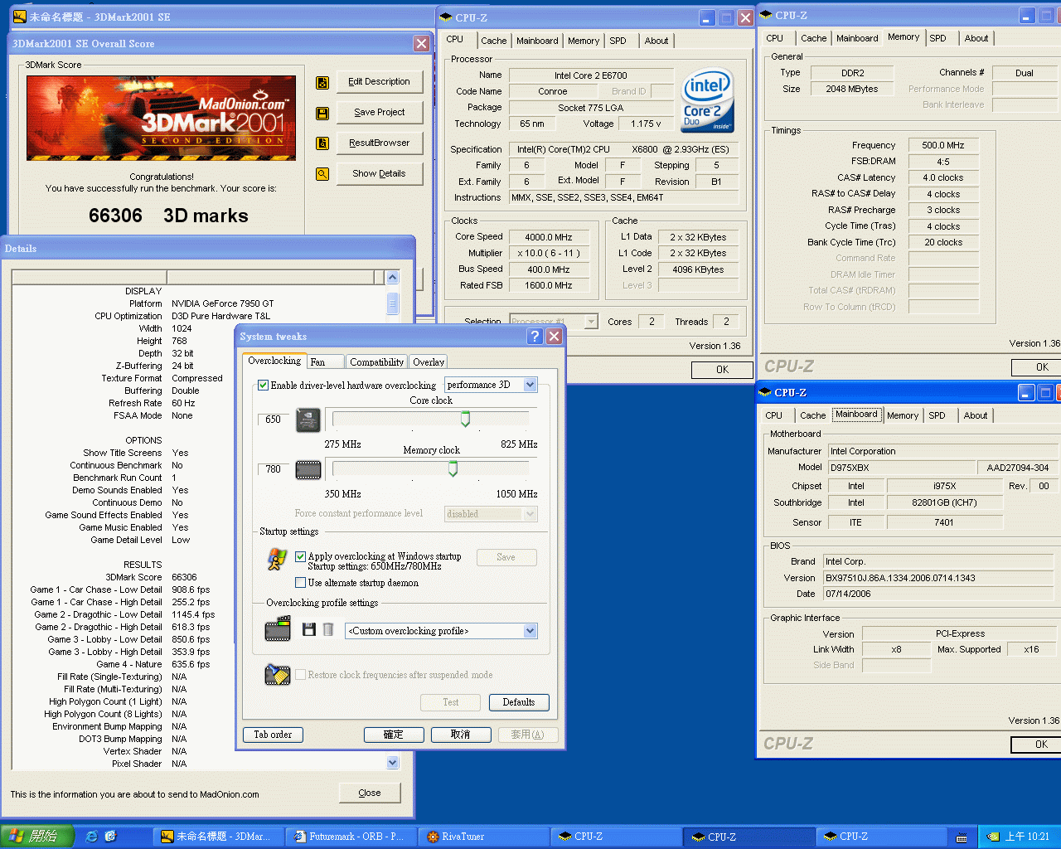The height and width of the screenshot is (849, 1061).
Task: Click the language bar keyboard tray icon
Action: pos(962,837)
